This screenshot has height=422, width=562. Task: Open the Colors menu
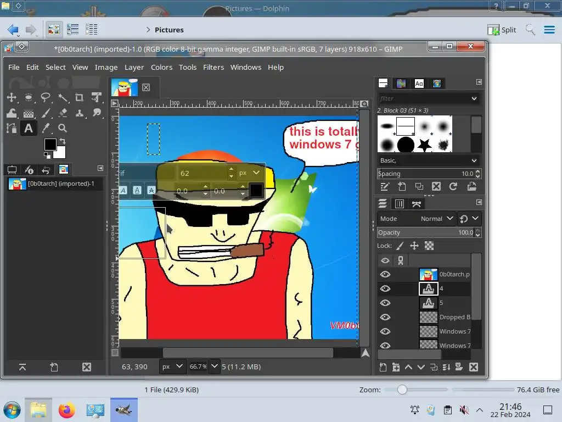[161, 67]
